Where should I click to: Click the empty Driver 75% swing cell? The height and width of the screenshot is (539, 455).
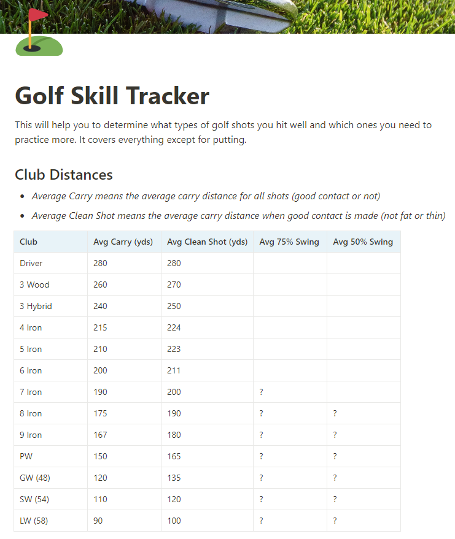(x=290, y=263)
